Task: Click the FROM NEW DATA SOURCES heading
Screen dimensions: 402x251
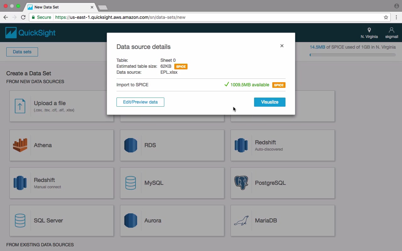Action: [35, 82]
